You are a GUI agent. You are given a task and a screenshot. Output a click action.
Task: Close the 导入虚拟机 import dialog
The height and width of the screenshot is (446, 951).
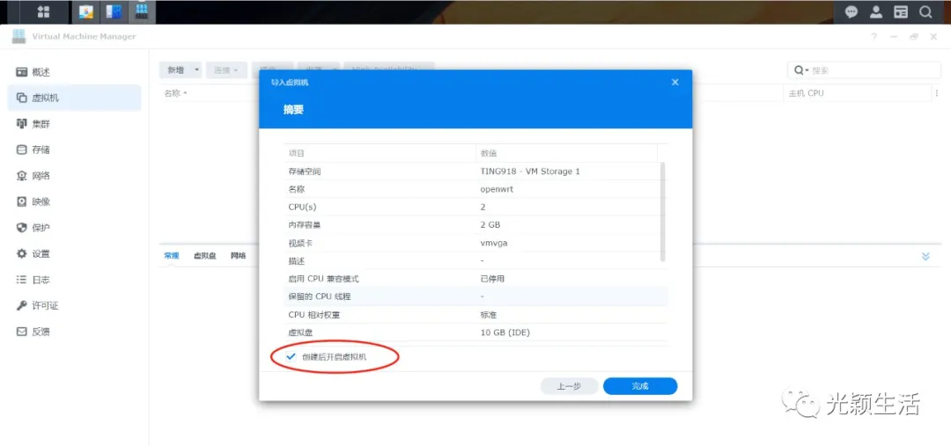(675, 82)
